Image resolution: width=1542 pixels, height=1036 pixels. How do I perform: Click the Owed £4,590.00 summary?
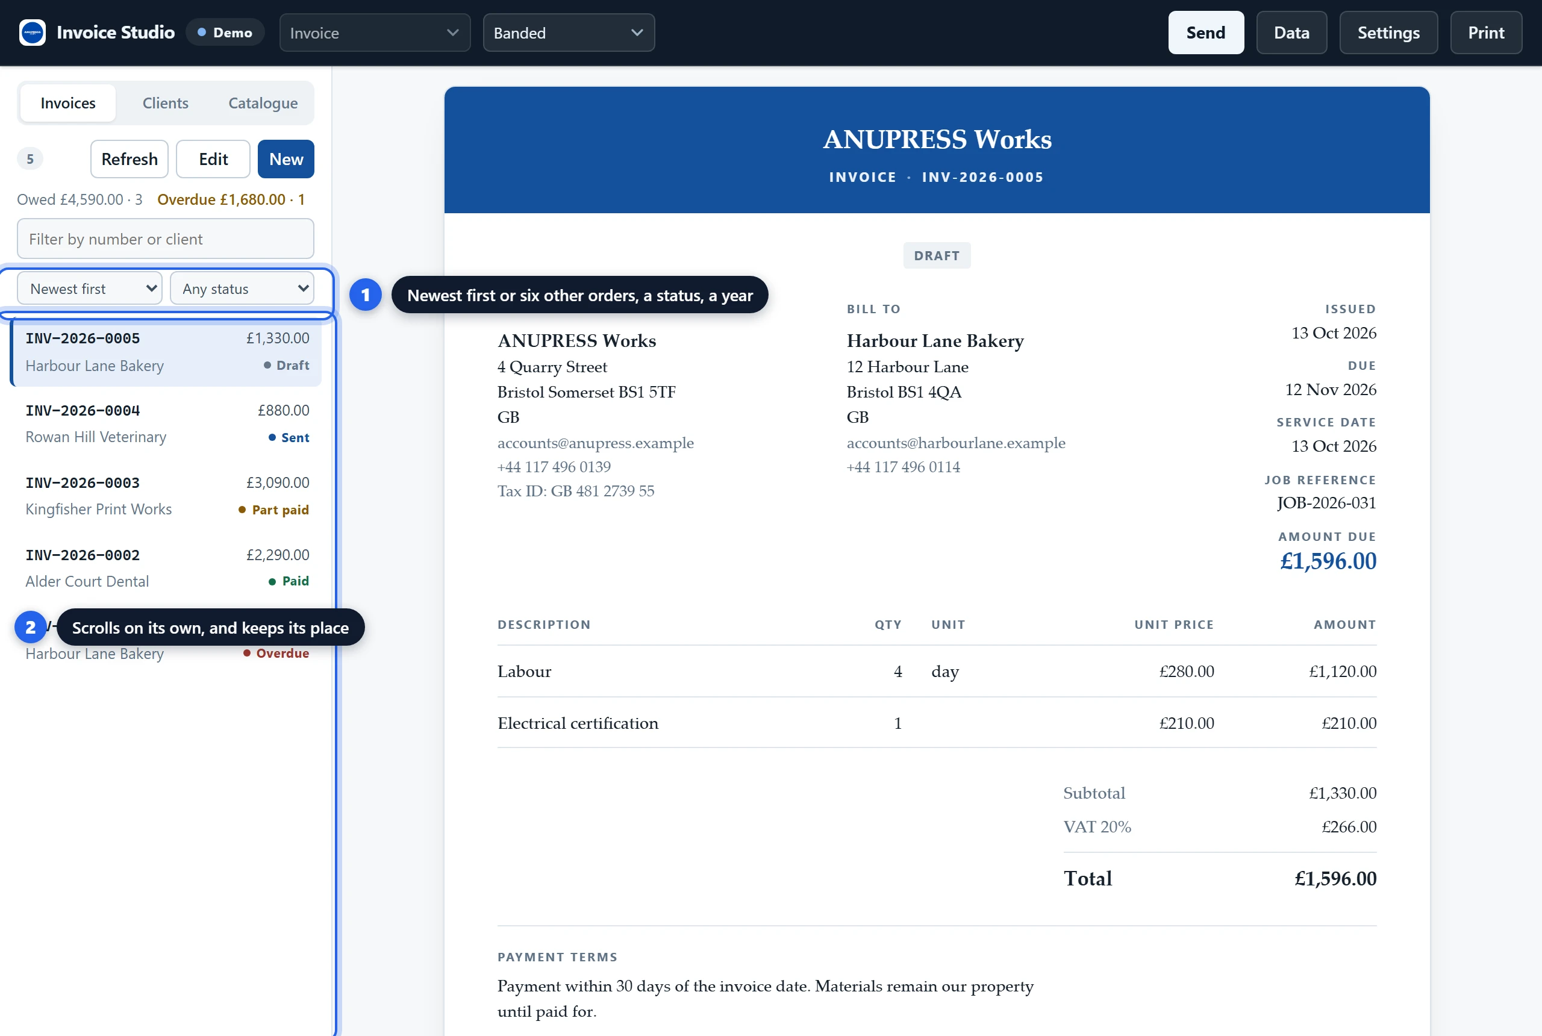pos(80,199)
